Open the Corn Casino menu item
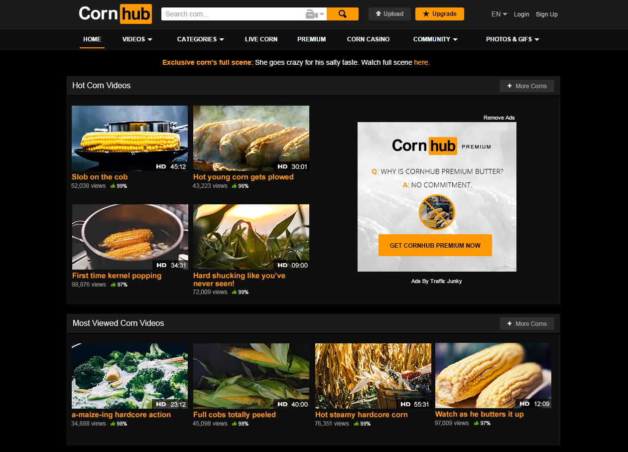The height and width of the screenshot is (452, 628). [x=368, y=39]
